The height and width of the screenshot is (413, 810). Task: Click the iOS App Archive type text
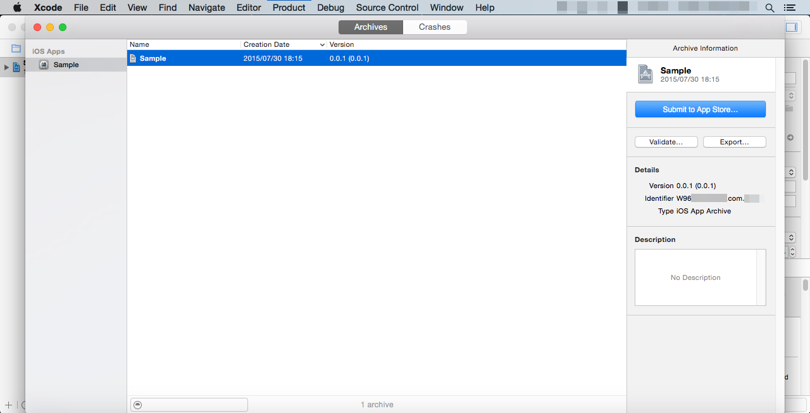[704, 211]
